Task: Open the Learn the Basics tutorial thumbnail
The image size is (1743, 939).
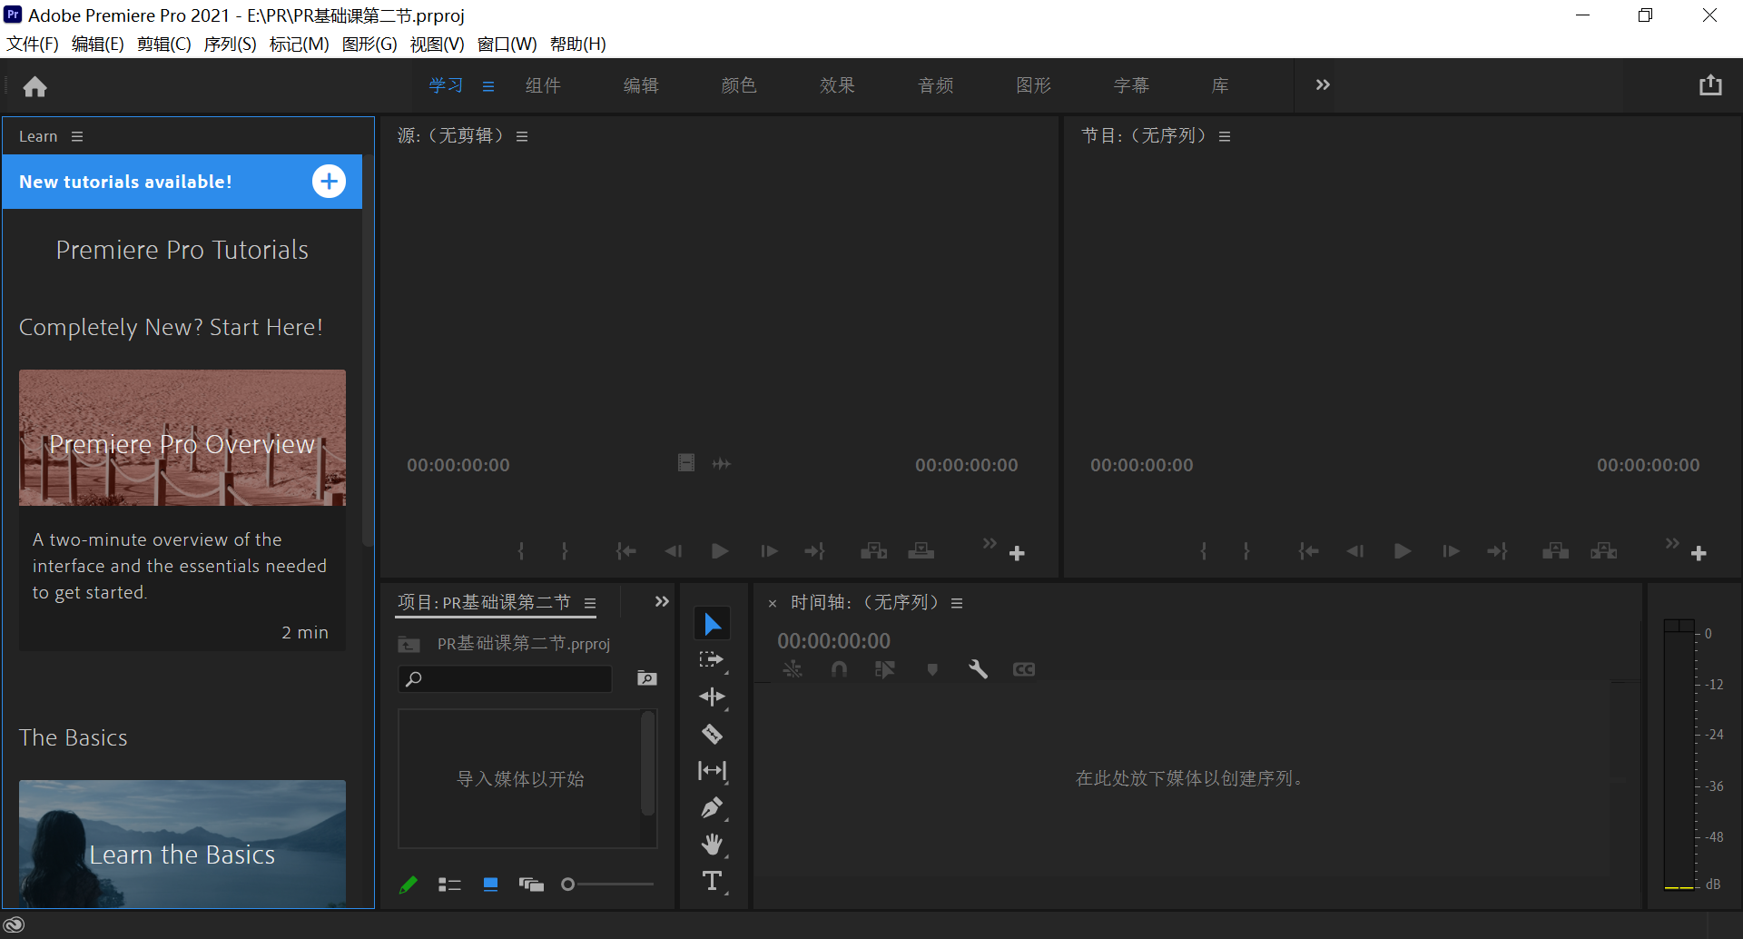Action: [x=182, y=843]
